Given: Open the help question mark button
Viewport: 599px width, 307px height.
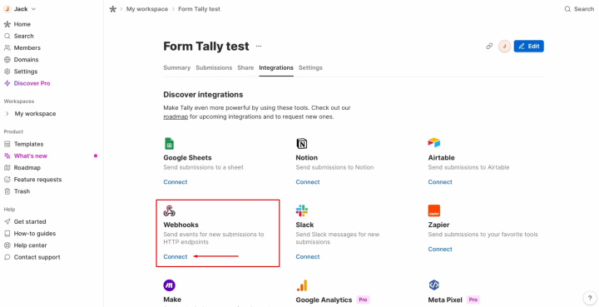Looking at the screenshot, I should tap(590, 298).
